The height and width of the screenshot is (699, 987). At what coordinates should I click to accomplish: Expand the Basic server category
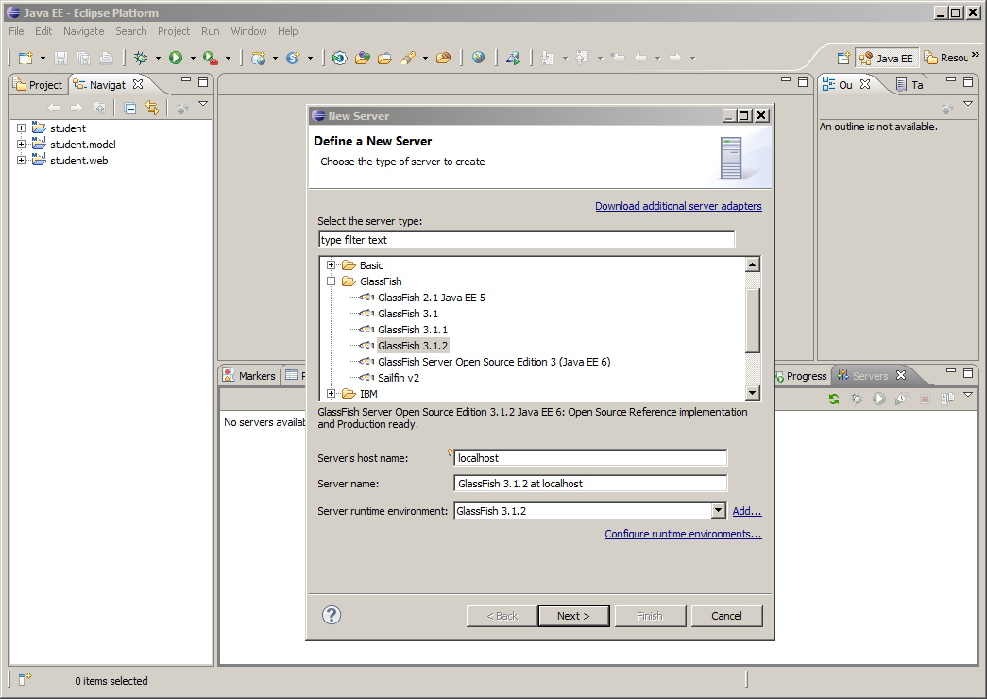coord(332,265)
